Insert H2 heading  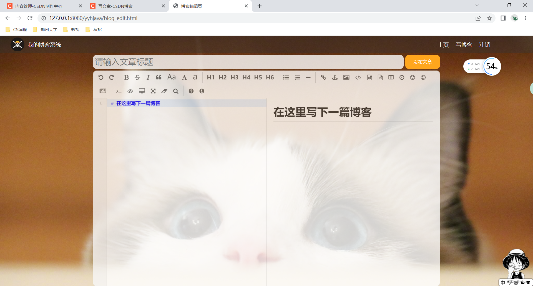tap(223, 77)
